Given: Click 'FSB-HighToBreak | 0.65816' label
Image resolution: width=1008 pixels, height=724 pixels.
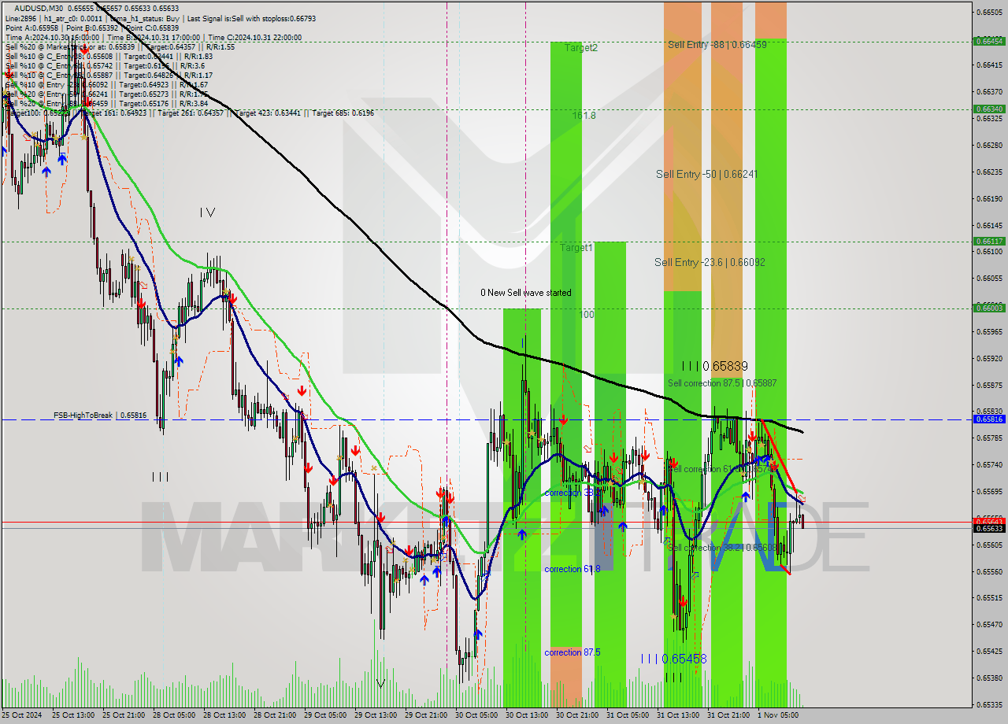Looking at the screenshot, I should pos(100,415).
